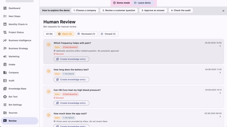Create knowledge entry for battery question
The image size is (227, 127).
click(71, 80)
